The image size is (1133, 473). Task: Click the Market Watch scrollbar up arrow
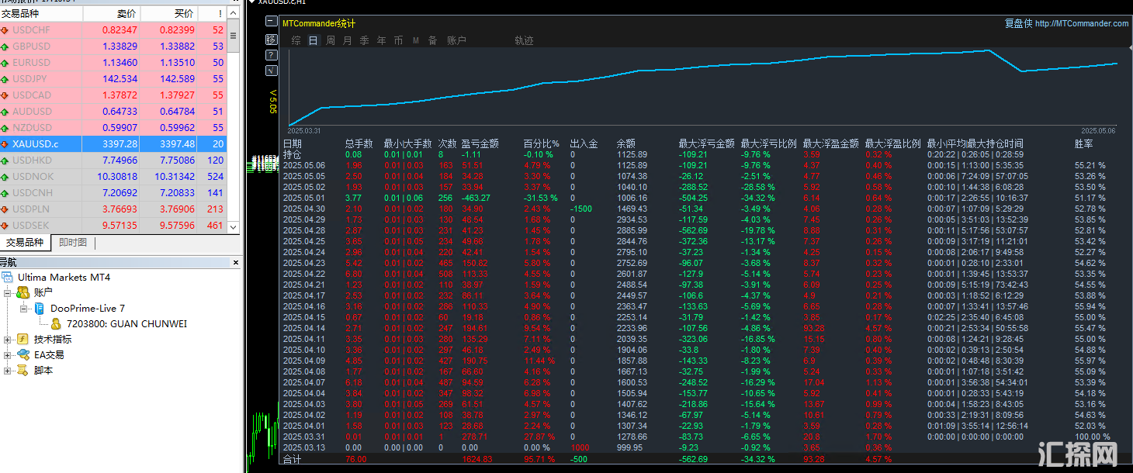click(x=234, y=14)
